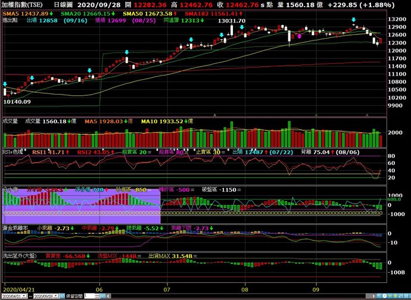The image size is (411, 300).
Task: Open the end date dropdown showing 2020/09/28
Action: coord(57,296)
